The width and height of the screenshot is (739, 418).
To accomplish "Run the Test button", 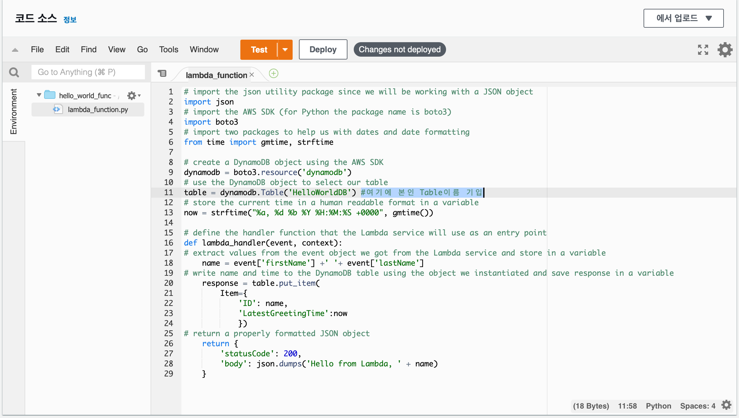I will pos(259,50).
